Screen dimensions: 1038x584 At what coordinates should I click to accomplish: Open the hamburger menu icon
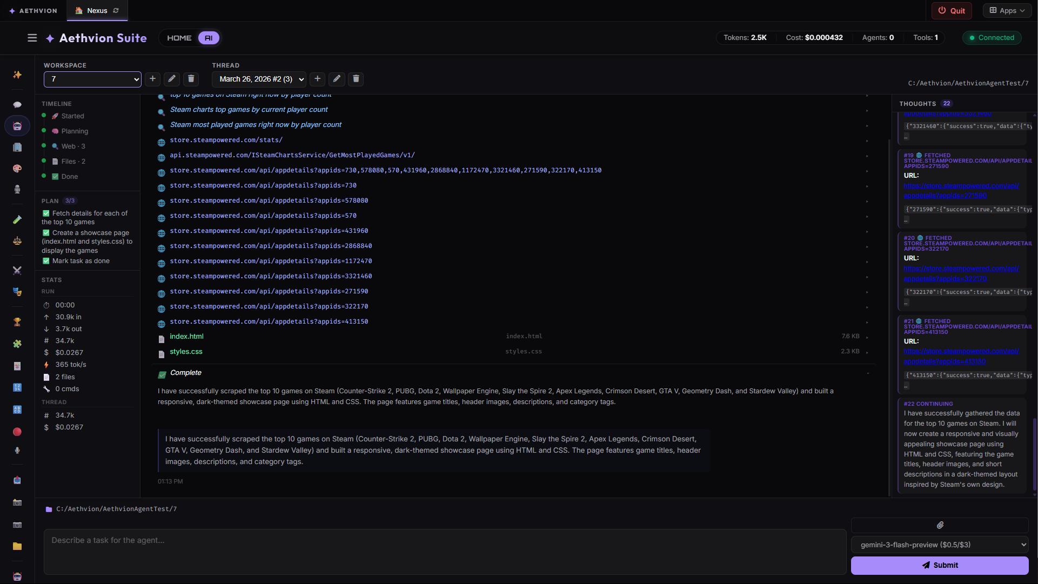pyautogui.click(x=32, y=38)
